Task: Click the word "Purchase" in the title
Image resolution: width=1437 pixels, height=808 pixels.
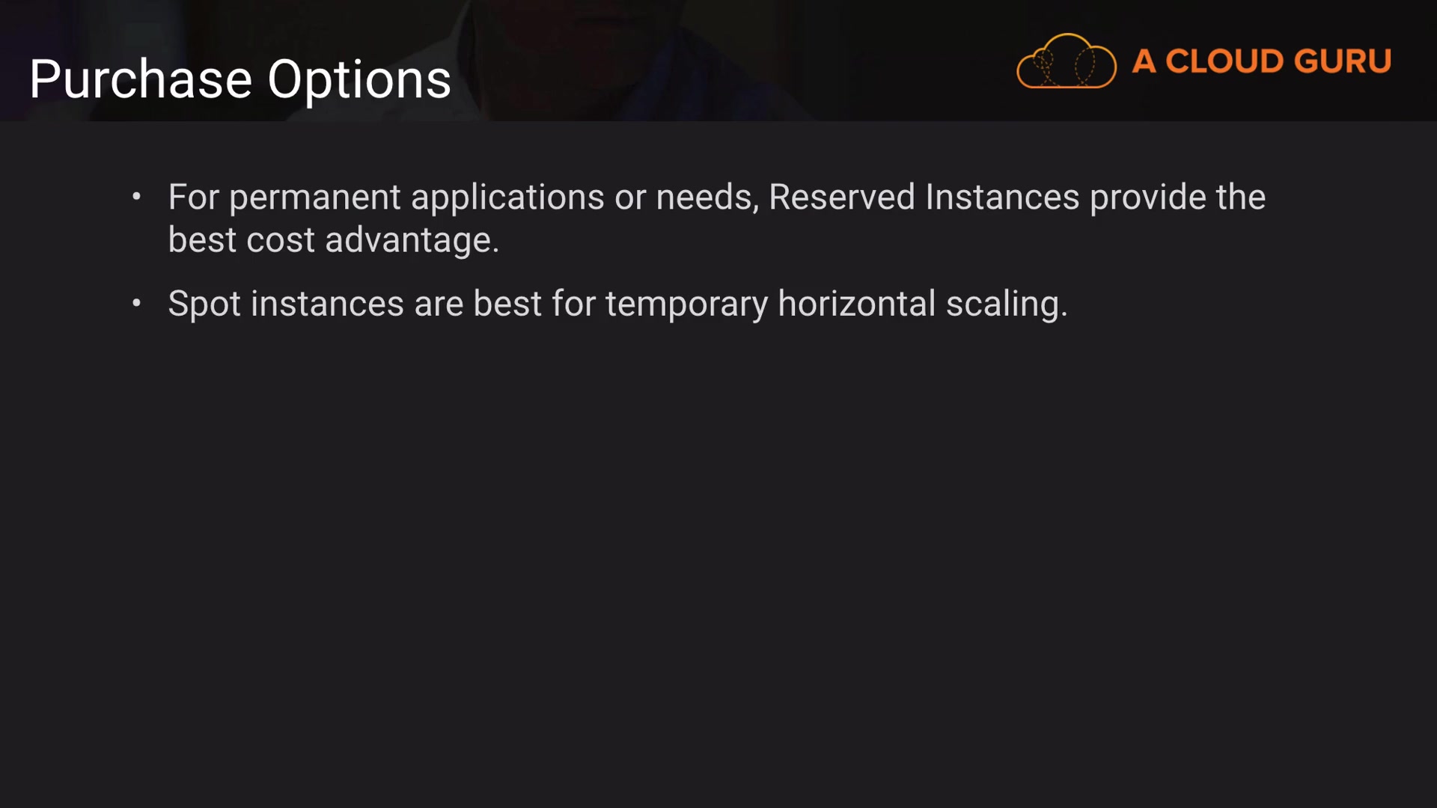Action: (x=141, y=79)
